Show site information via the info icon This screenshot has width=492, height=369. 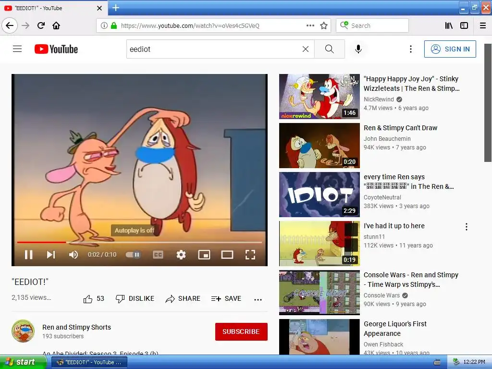click(104, 25)
